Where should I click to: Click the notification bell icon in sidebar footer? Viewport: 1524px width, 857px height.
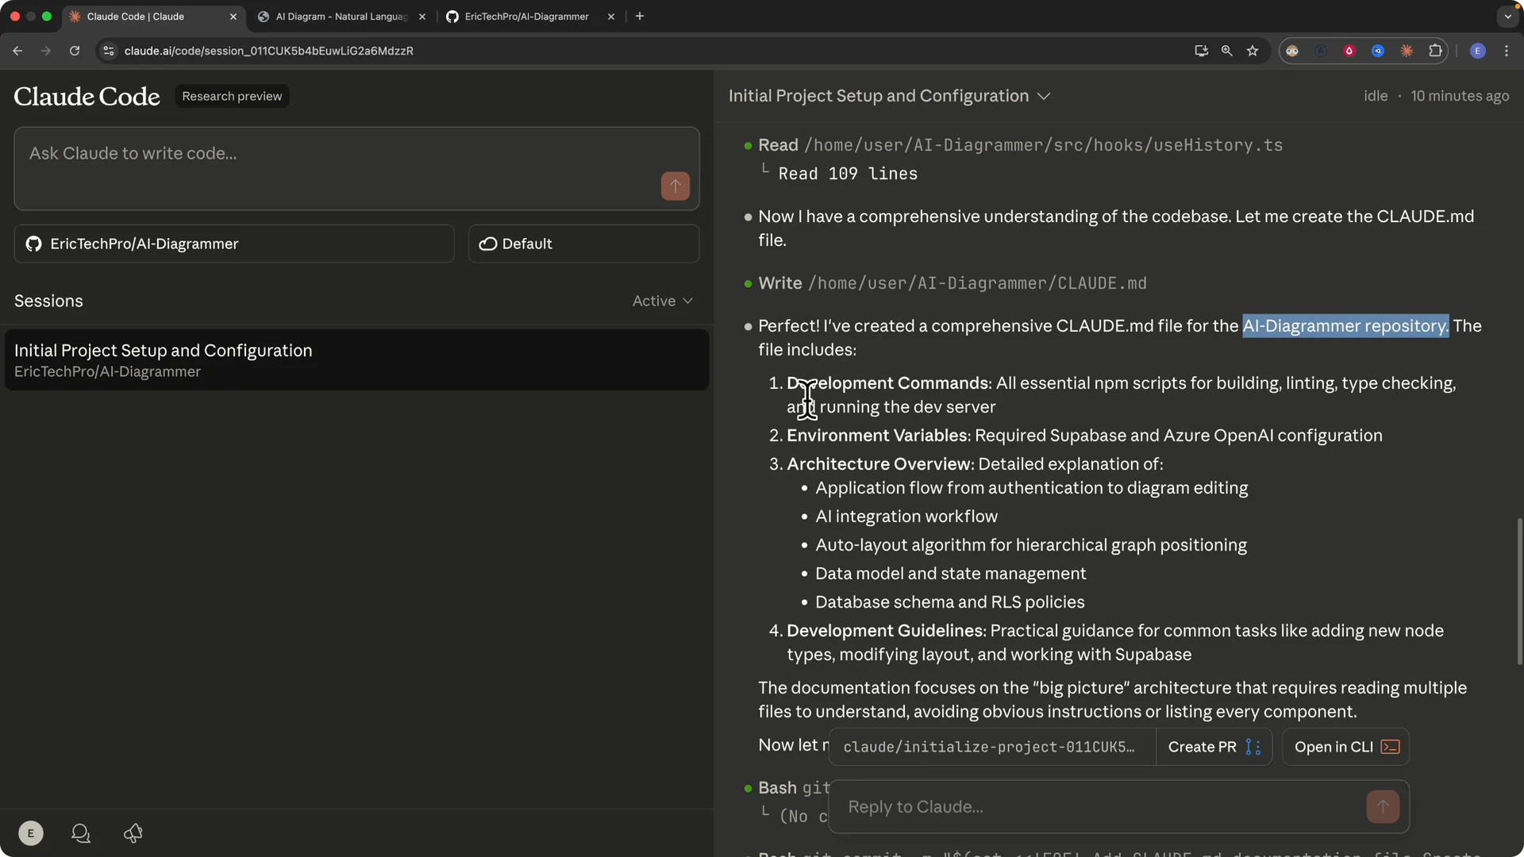(133, 833)
